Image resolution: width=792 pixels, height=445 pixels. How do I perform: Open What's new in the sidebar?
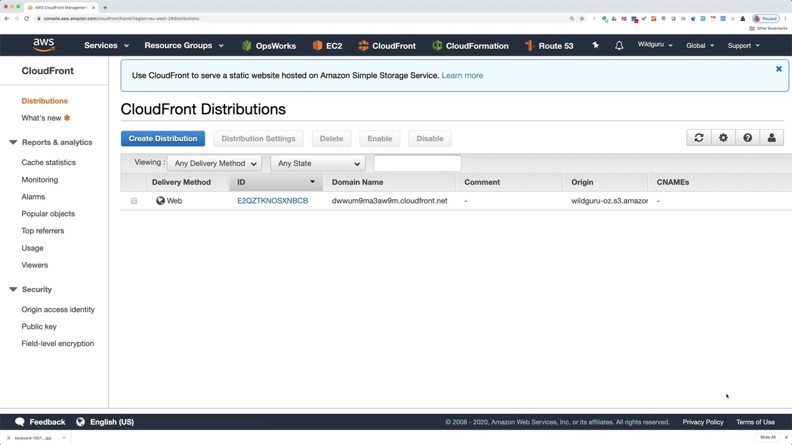click(41, 118)
